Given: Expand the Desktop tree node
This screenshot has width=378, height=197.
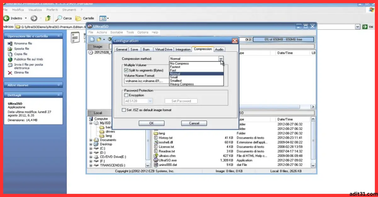Looking at the screenshot, I should (91, 144).
